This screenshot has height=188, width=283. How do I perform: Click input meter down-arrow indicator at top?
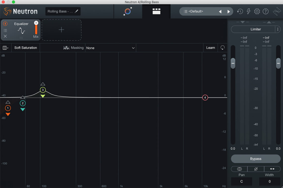(242, 22)
